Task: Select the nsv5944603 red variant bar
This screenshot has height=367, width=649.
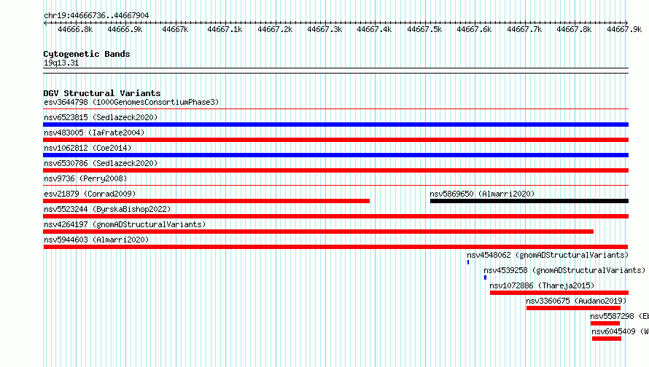Action: coord(335,247)
